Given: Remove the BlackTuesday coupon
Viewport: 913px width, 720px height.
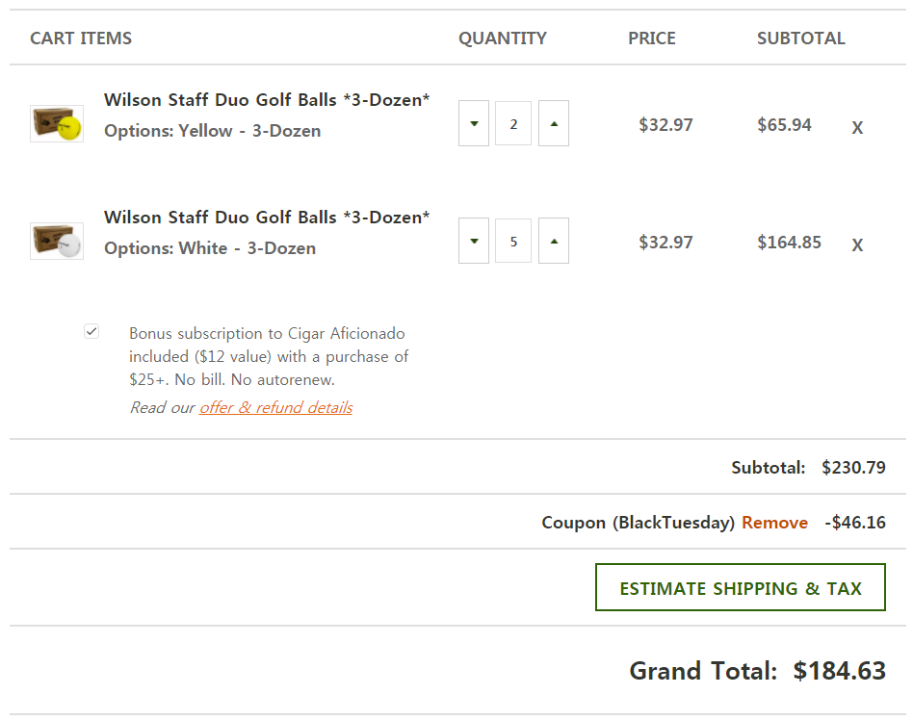Looking at the screenshot, I should click(x=774, y=523).
